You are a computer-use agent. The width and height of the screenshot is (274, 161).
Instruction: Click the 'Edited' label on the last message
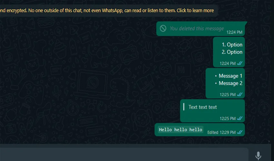(x=213, y=132)
